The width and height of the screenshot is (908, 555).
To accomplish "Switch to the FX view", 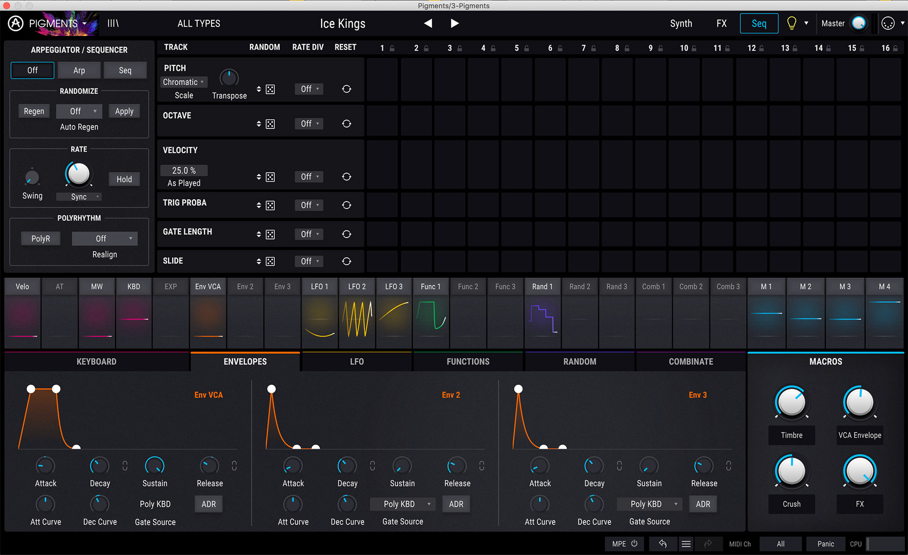I will [721, 23].
